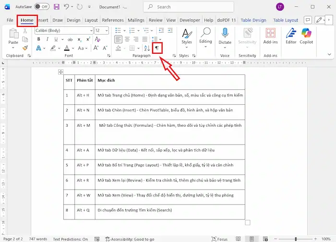The height and width of the screenshot is (242, 336).
Task: Select the Format Painter brush
Action: click(25, 48)
